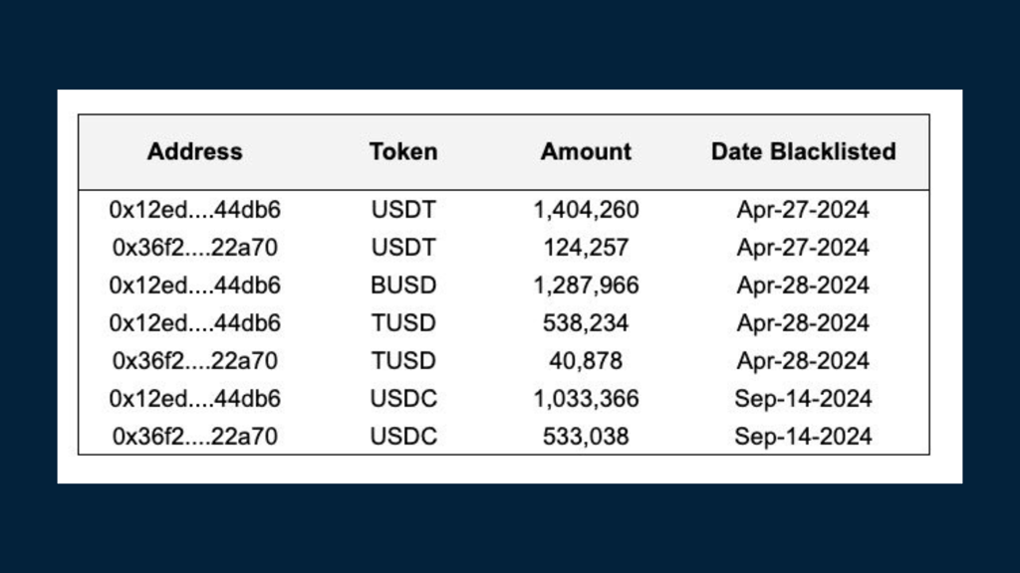Click the 124,257 amount cell
Viewport: 1020px width, 573px height.
click(586, 248)
